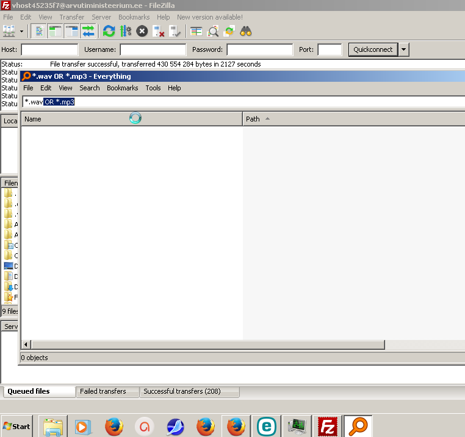Click the Quickconnect button
The height and width of the screenshot is (437, 465).
pyautogui.click(x=373, y=49)
